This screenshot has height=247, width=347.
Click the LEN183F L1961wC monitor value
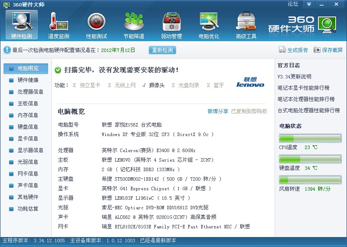tap(146, 198)
